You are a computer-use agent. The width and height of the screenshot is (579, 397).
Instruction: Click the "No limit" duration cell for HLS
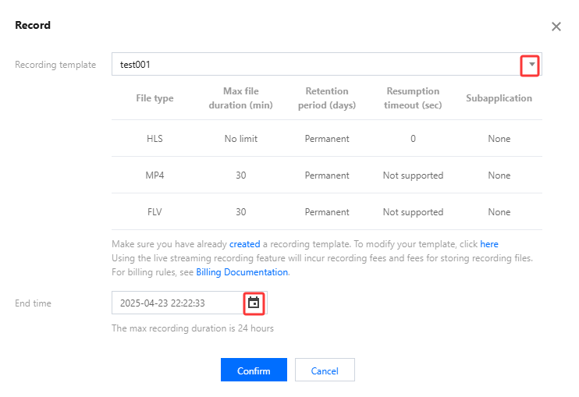240,139
